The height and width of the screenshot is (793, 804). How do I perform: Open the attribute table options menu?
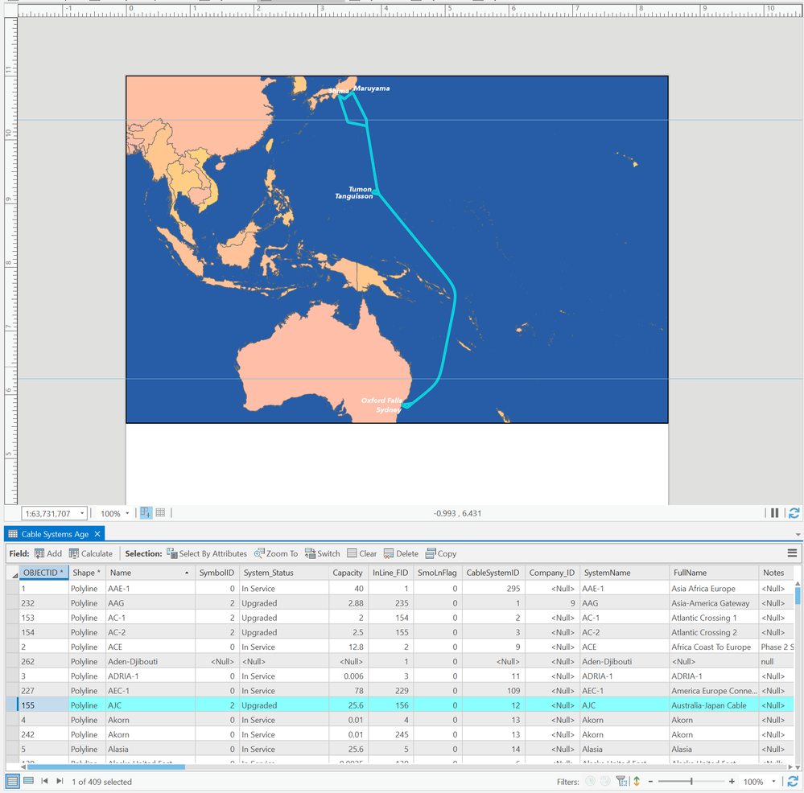click(x=792, y=553)
